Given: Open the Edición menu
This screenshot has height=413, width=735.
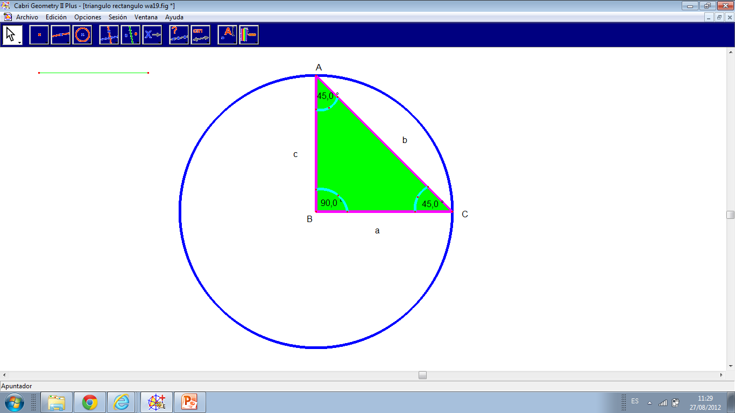Looking at the screenshot, I should tap(56, 17).
